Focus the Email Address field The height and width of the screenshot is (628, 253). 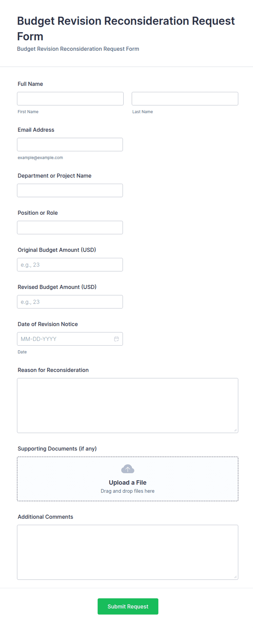(x=70, y=144)
